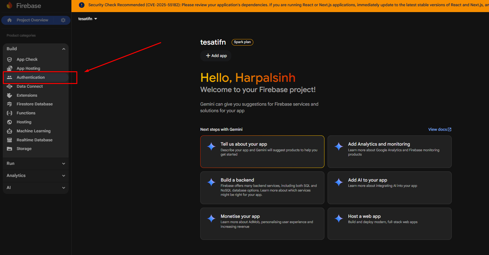
Task: Click the App Check shield icon
Action: (10, 59)
